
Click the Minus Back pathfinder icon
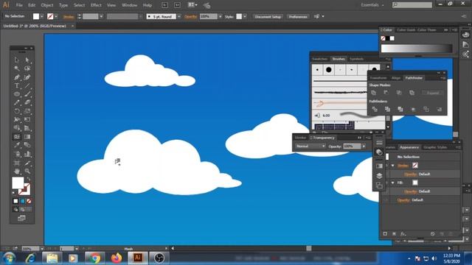click(440, 110)
